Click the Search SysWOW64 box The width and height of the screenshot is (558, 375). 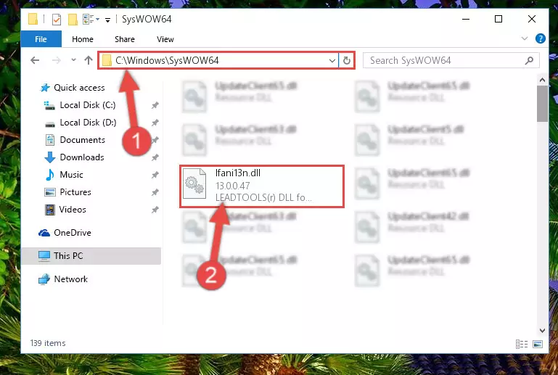[451, 60]
